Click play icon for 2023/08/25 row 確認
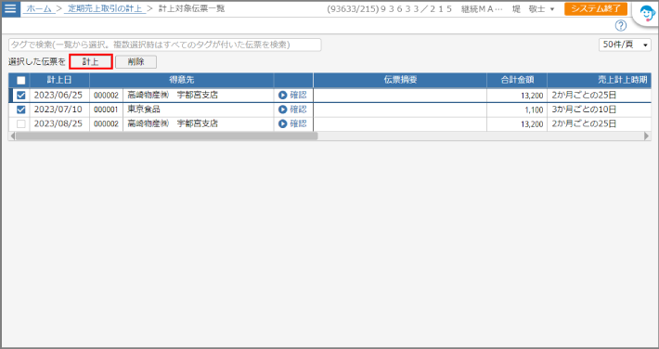 point(282,124)
